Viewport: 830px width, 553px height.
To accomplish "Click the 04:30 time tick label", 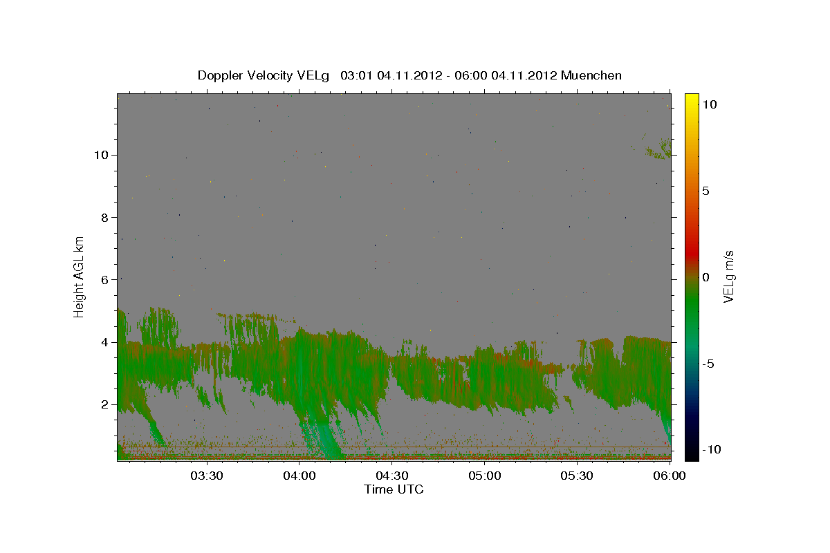I will coord(392,476).
